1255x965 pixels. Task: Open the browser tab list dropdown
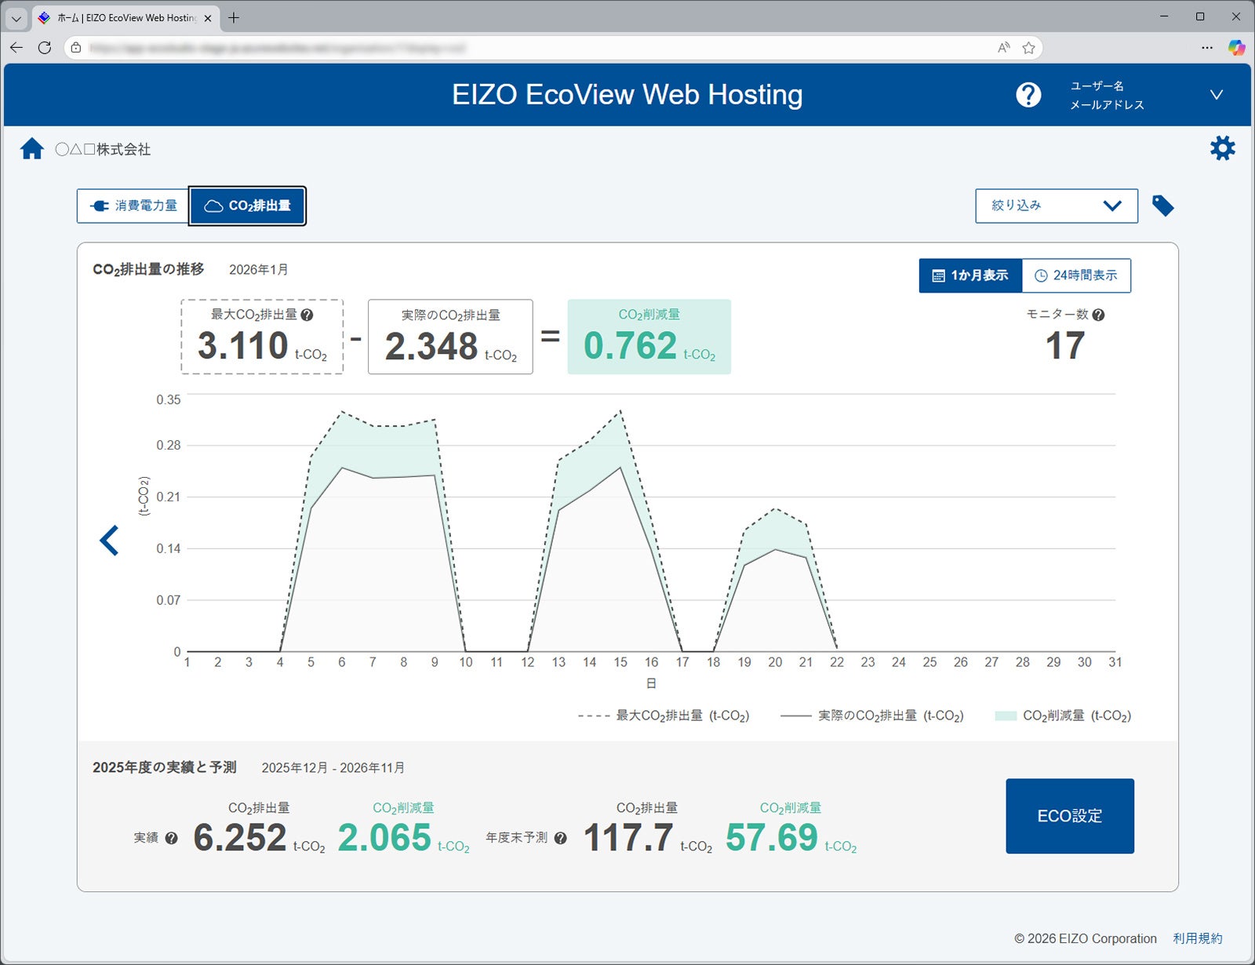(16, 17)
